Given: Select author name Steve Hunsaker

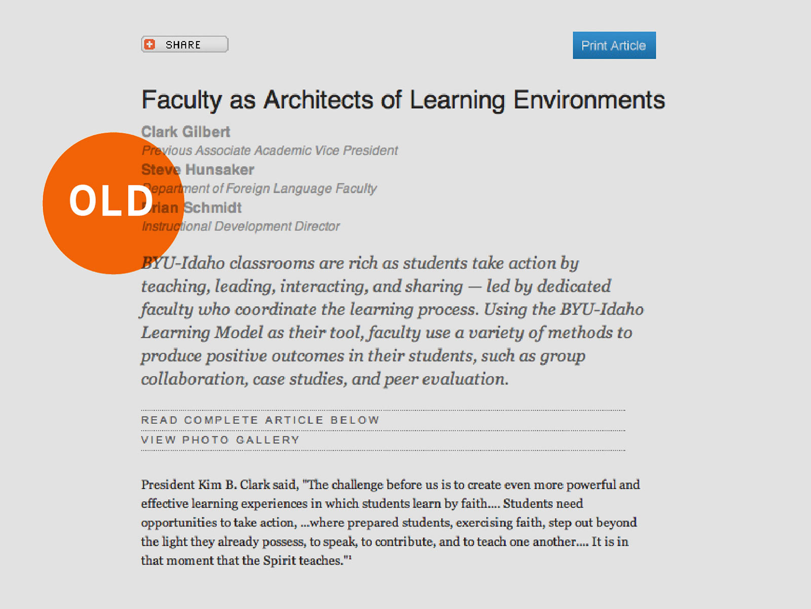Looking at the screenshot, I should [x=198, y=169].
